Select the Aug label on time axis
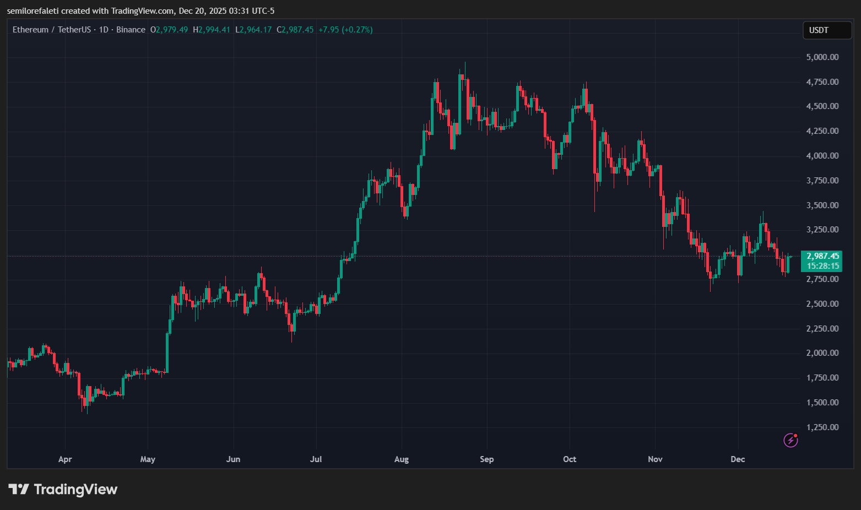 coord(401,459)
